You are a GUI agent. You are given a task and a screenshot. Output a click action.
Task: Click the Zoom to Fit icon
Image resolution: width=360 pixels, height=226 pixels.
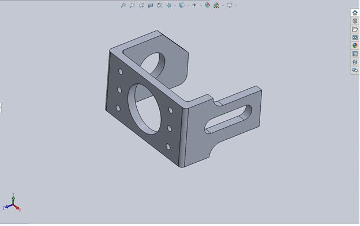[123, 5]
